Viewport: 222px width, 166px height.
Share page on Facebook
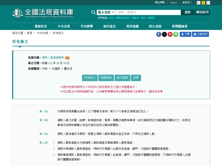(x=159, y=34)
